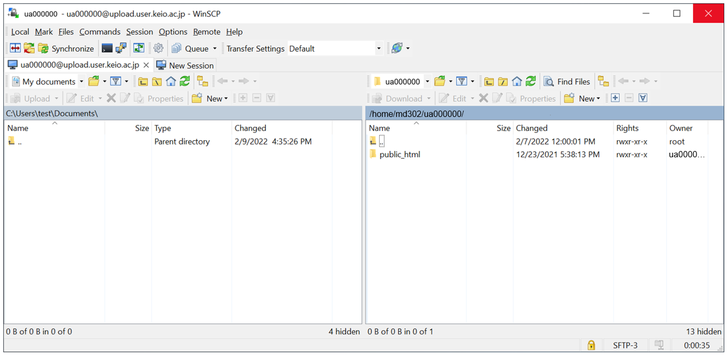Switch to the New Session tab

click(185, 65)
